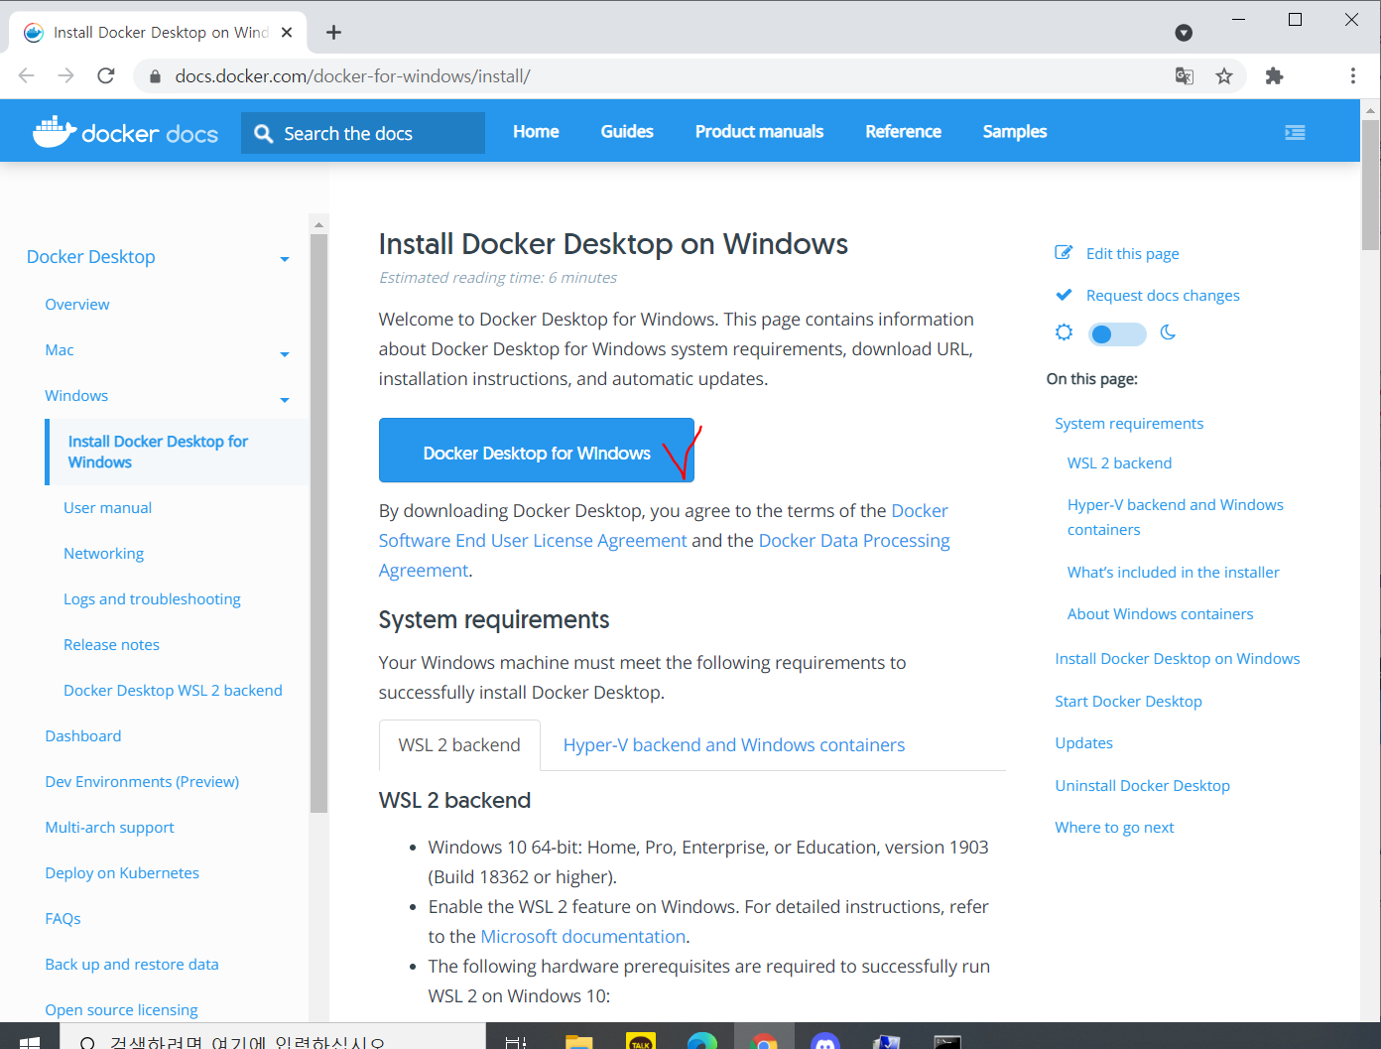Click the browser forward arrow
The width and height of the screenshot is (1381, 1049).
(x=65, y=75)
